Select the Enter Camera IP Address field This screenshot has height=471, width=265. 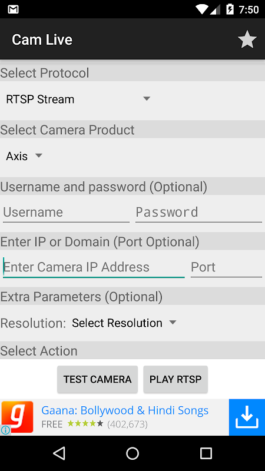(94, 267)
